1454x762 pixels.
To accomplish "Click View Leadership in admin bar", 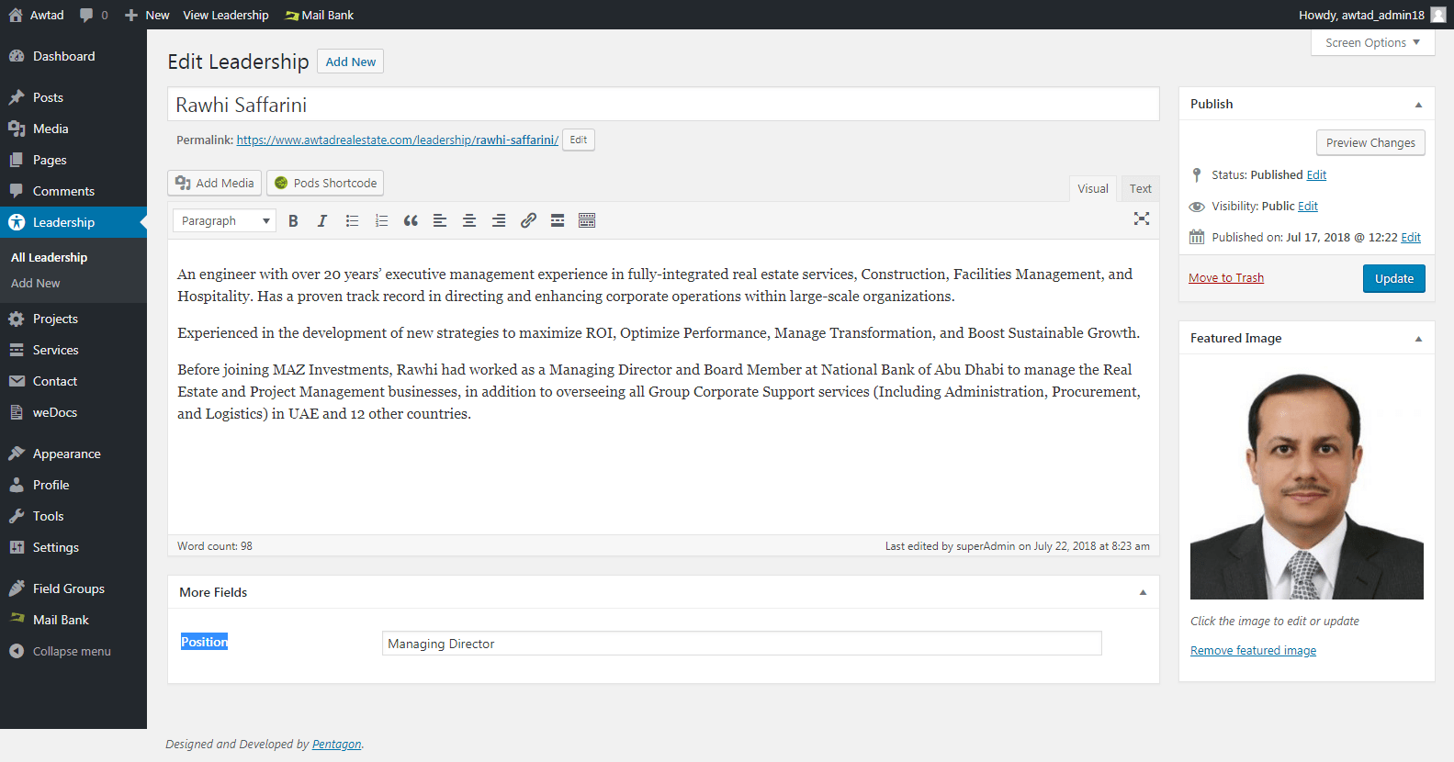I will coord(226,15).
